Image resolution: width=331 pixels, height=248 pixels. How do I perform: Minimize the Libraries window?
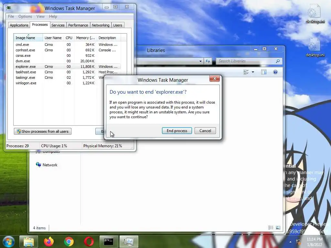point(256,49)
